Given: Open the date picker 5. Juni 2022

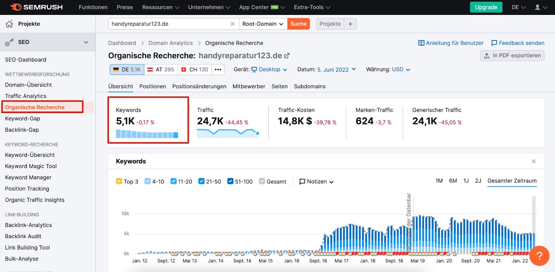Looking at the screenshot, I should pos(336,70).
